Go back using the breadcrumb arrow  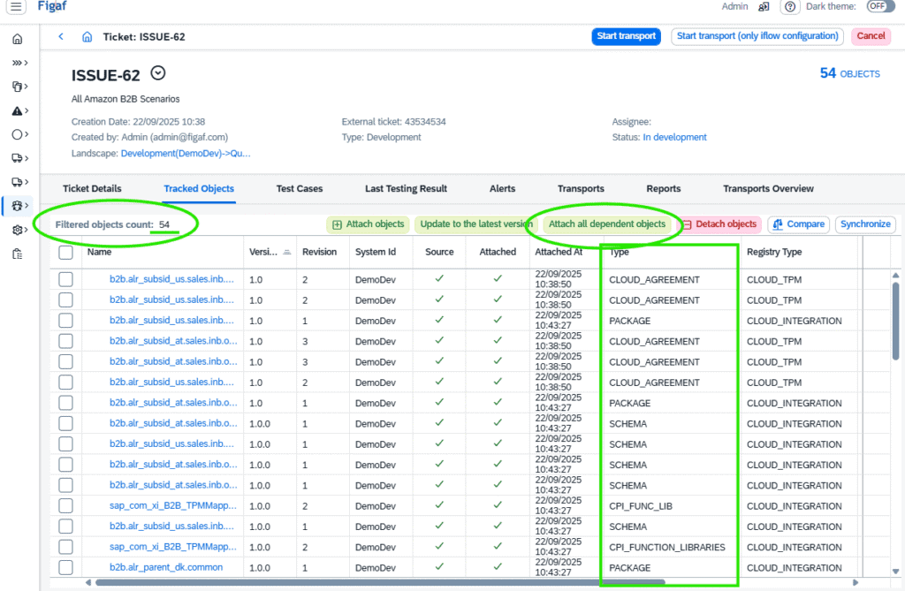[x=61, y=36]
